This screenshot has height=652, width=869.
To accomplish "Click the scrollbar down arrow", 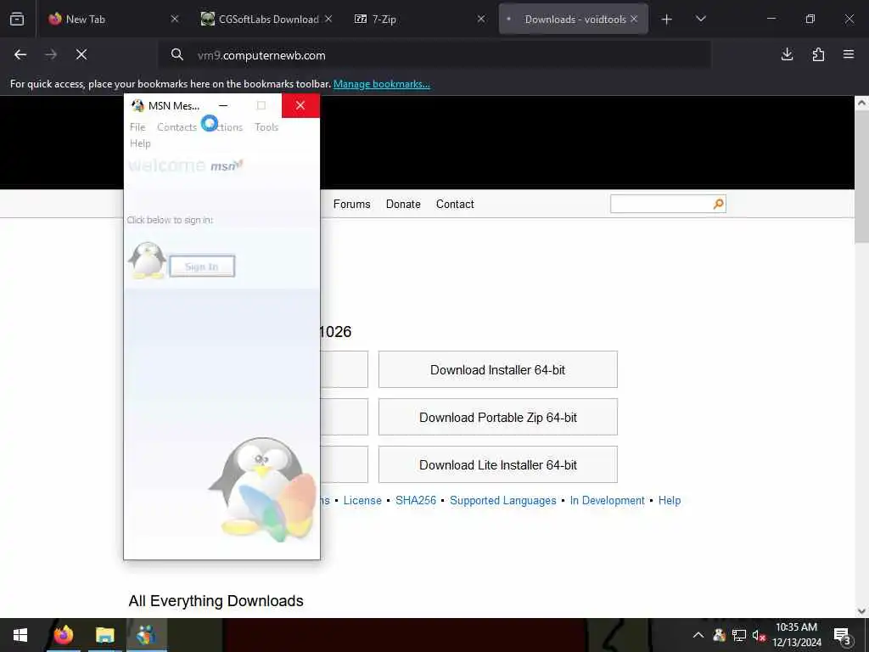I will (861, 611).
